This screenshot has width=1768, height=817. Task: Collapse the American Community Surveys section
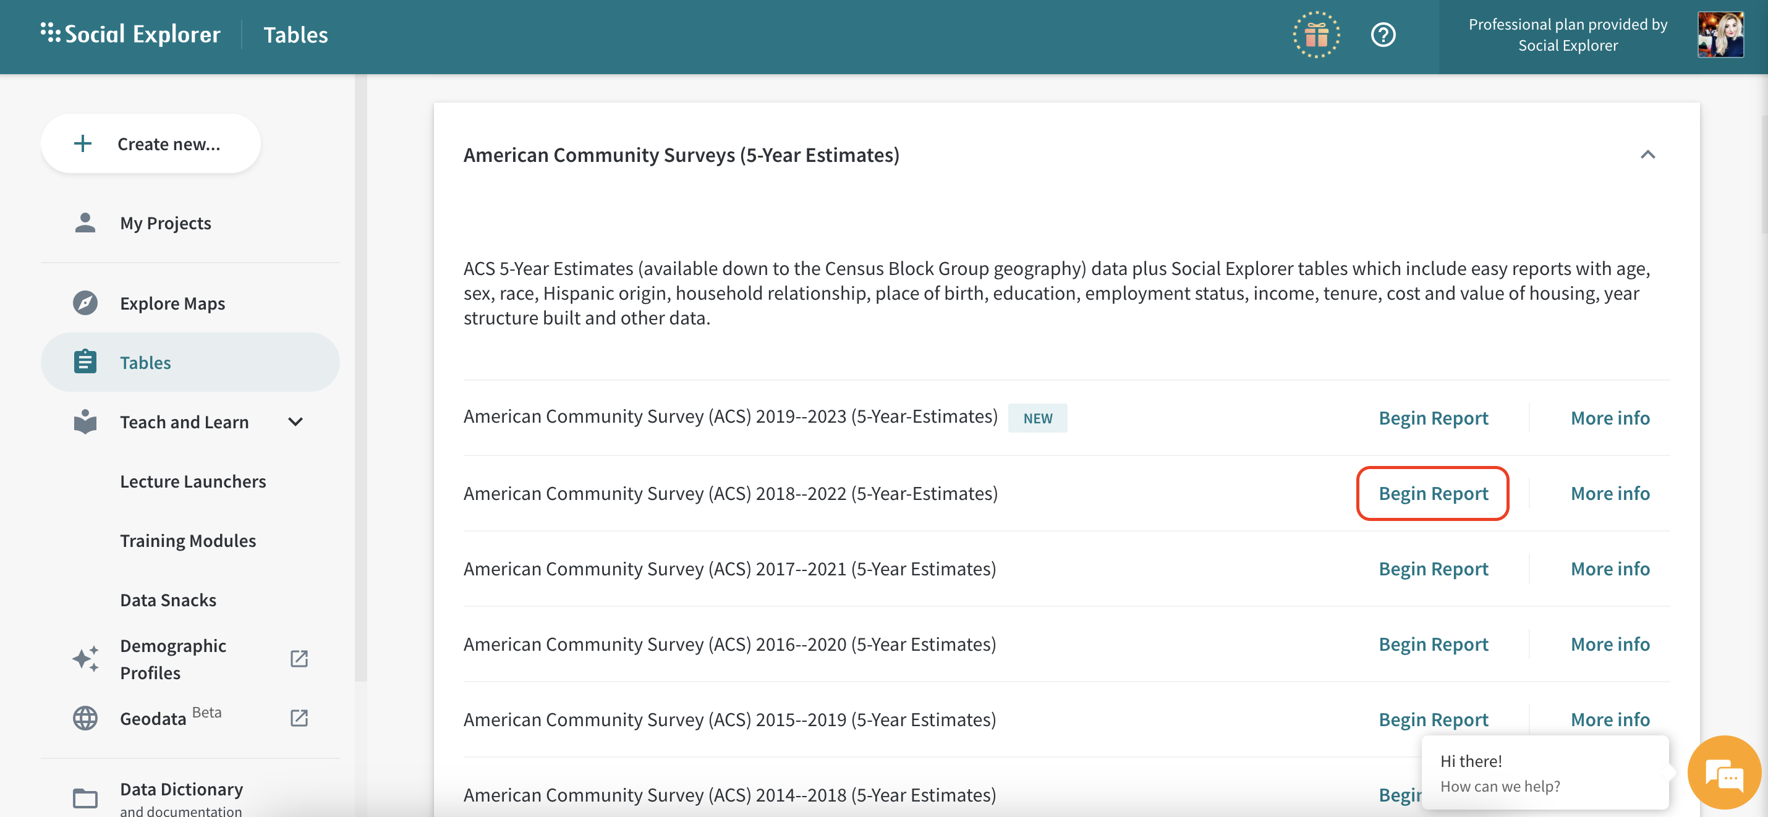click(1647, 155)
